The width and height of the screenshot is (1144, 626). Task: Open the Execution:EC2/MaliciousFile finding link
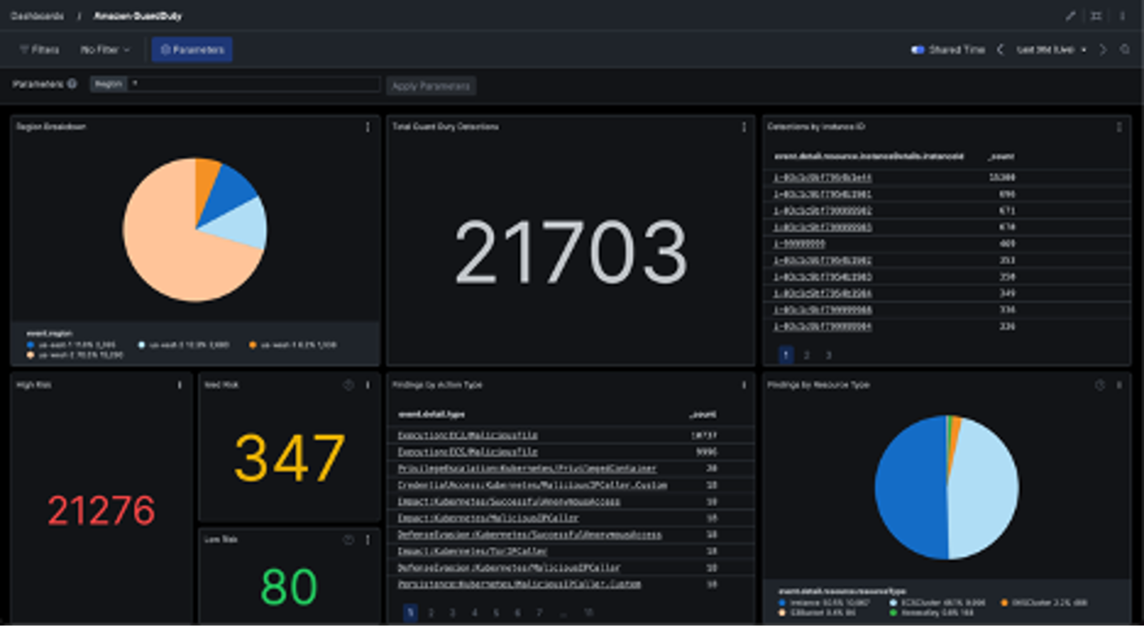click(x=468, y=435)
